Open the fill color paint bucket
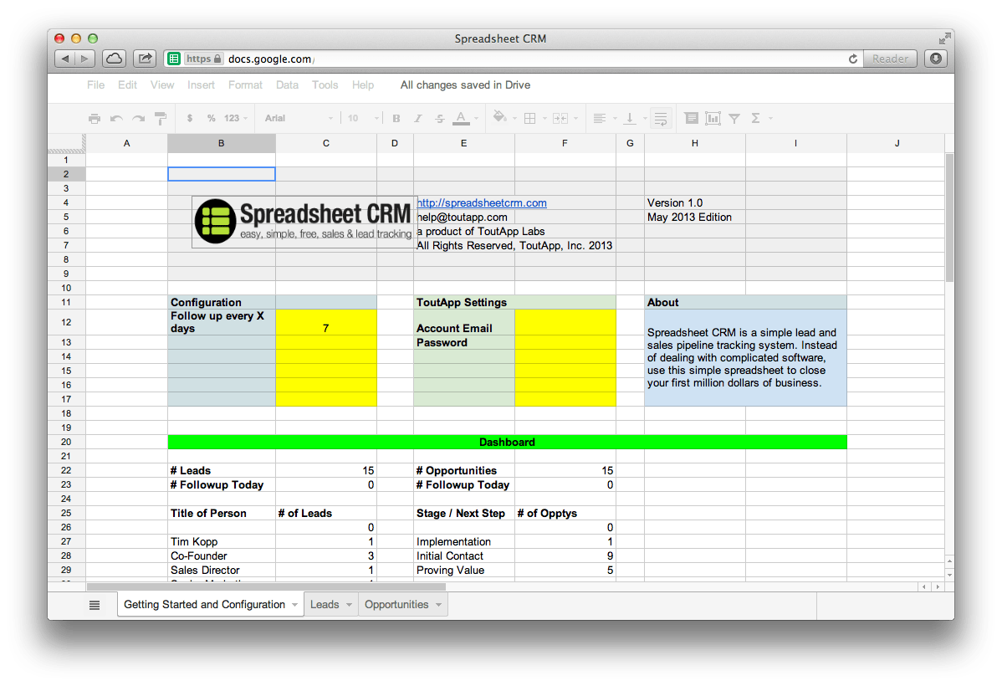1002x686 pixels. pos(499,118)
